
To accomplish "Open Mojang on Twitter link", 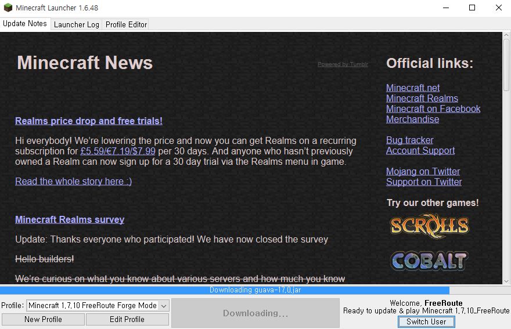I will 423,171.
